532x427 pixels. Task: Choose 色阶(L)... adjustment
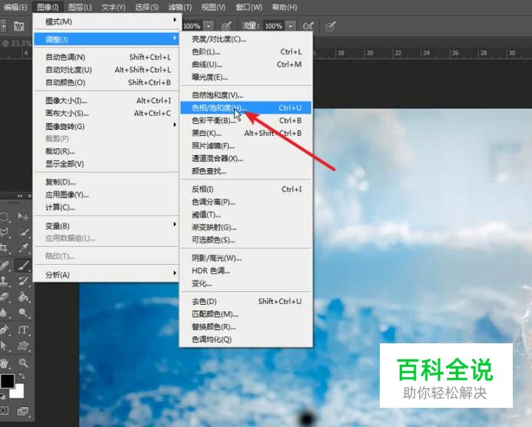point(246,52)
